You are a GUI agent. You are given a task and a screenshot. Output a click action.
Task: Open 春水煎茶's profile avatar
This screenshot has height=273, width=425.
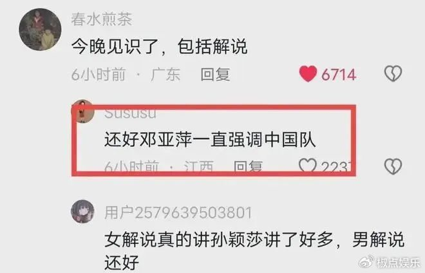click(x=40, y=29)
